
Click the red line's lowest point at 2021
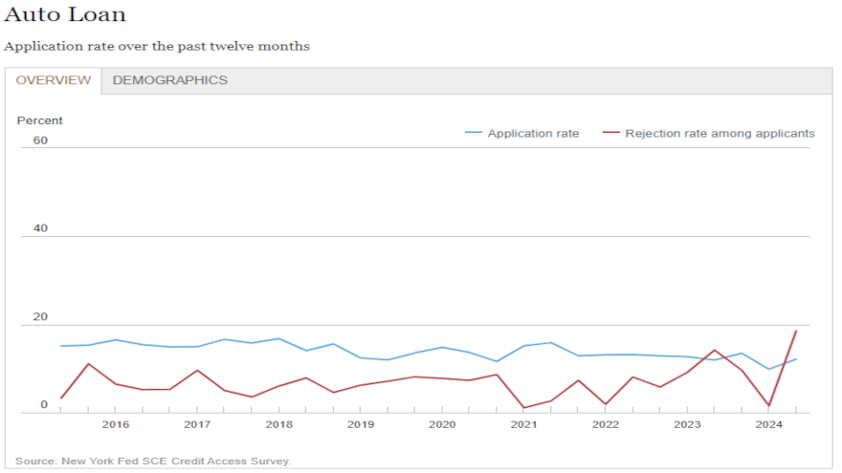[523, 408]
